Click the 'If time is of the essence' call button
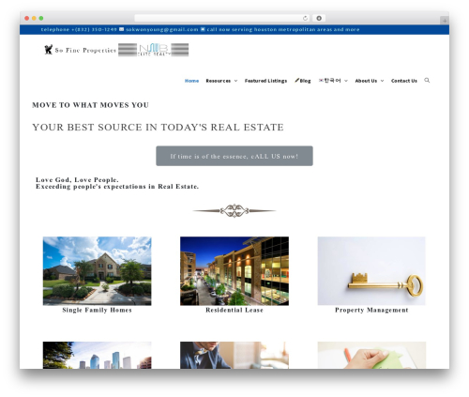469x397 pixels. tap(234, 156)
